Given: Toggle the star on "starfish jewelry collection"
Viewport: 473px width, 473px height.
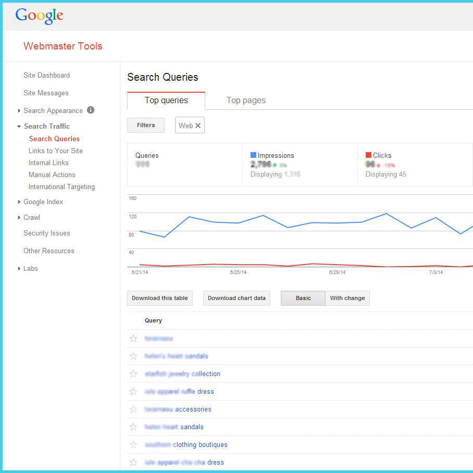Looking at the screenshot, I should click(134, 374).
